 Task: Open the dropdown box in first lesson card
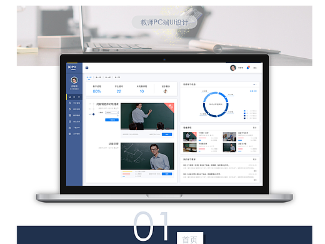coord(112,113)
